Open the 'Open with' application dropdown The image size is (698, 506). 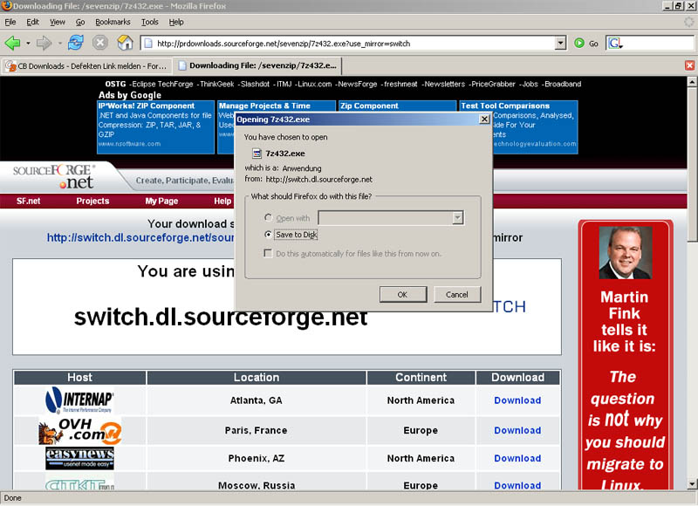pos(457,217)
